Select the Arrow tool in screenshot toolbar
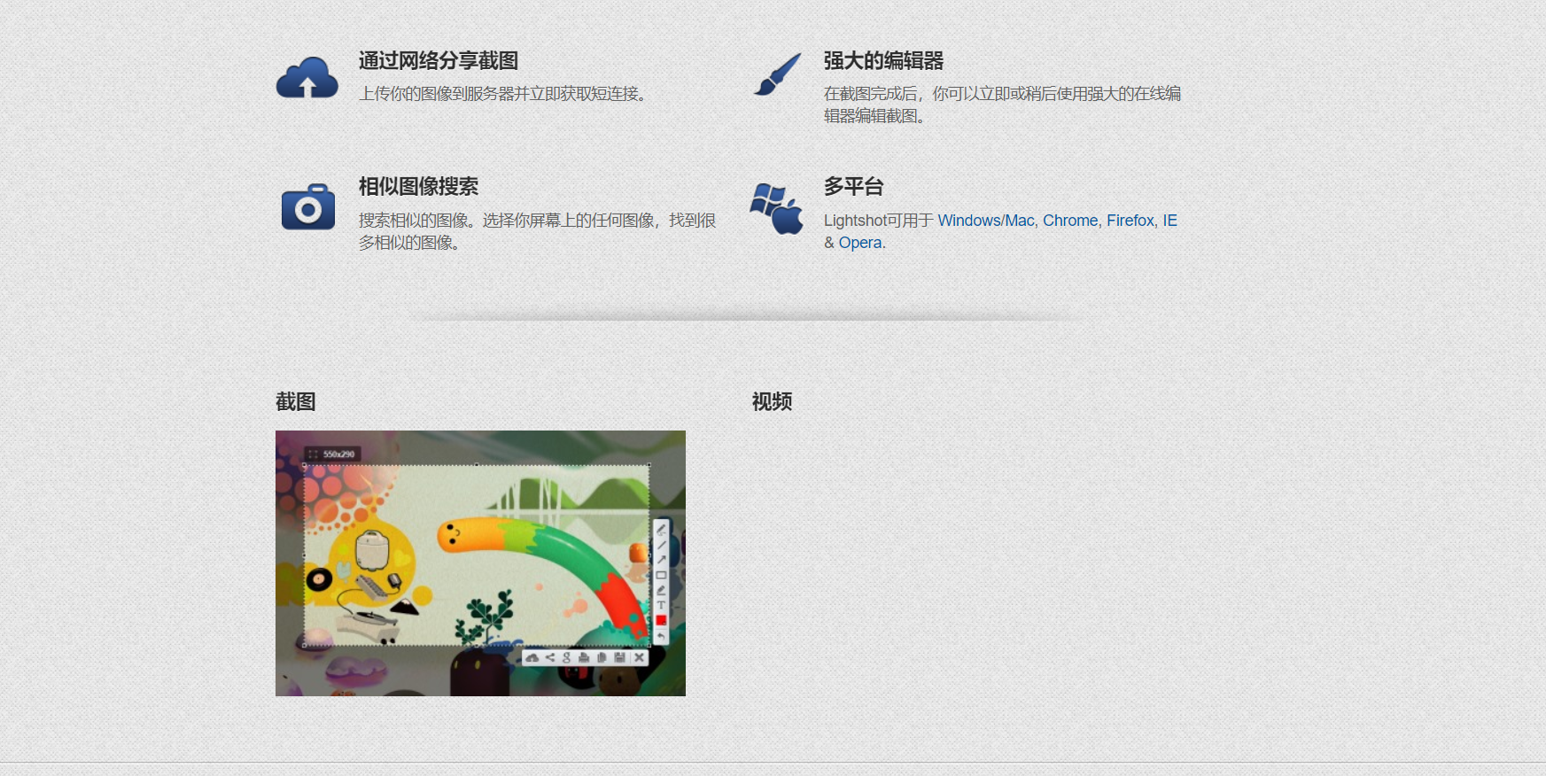The width and height of the screenshot is (1546, 776). 661,560
